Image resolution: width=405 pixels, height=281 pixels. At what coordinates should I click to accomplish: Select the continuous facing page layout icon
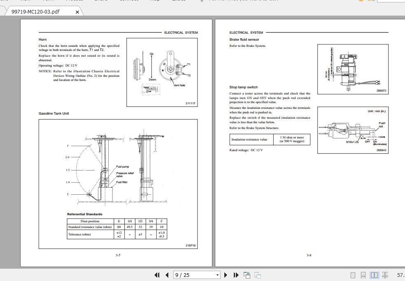tap(384, 275)
